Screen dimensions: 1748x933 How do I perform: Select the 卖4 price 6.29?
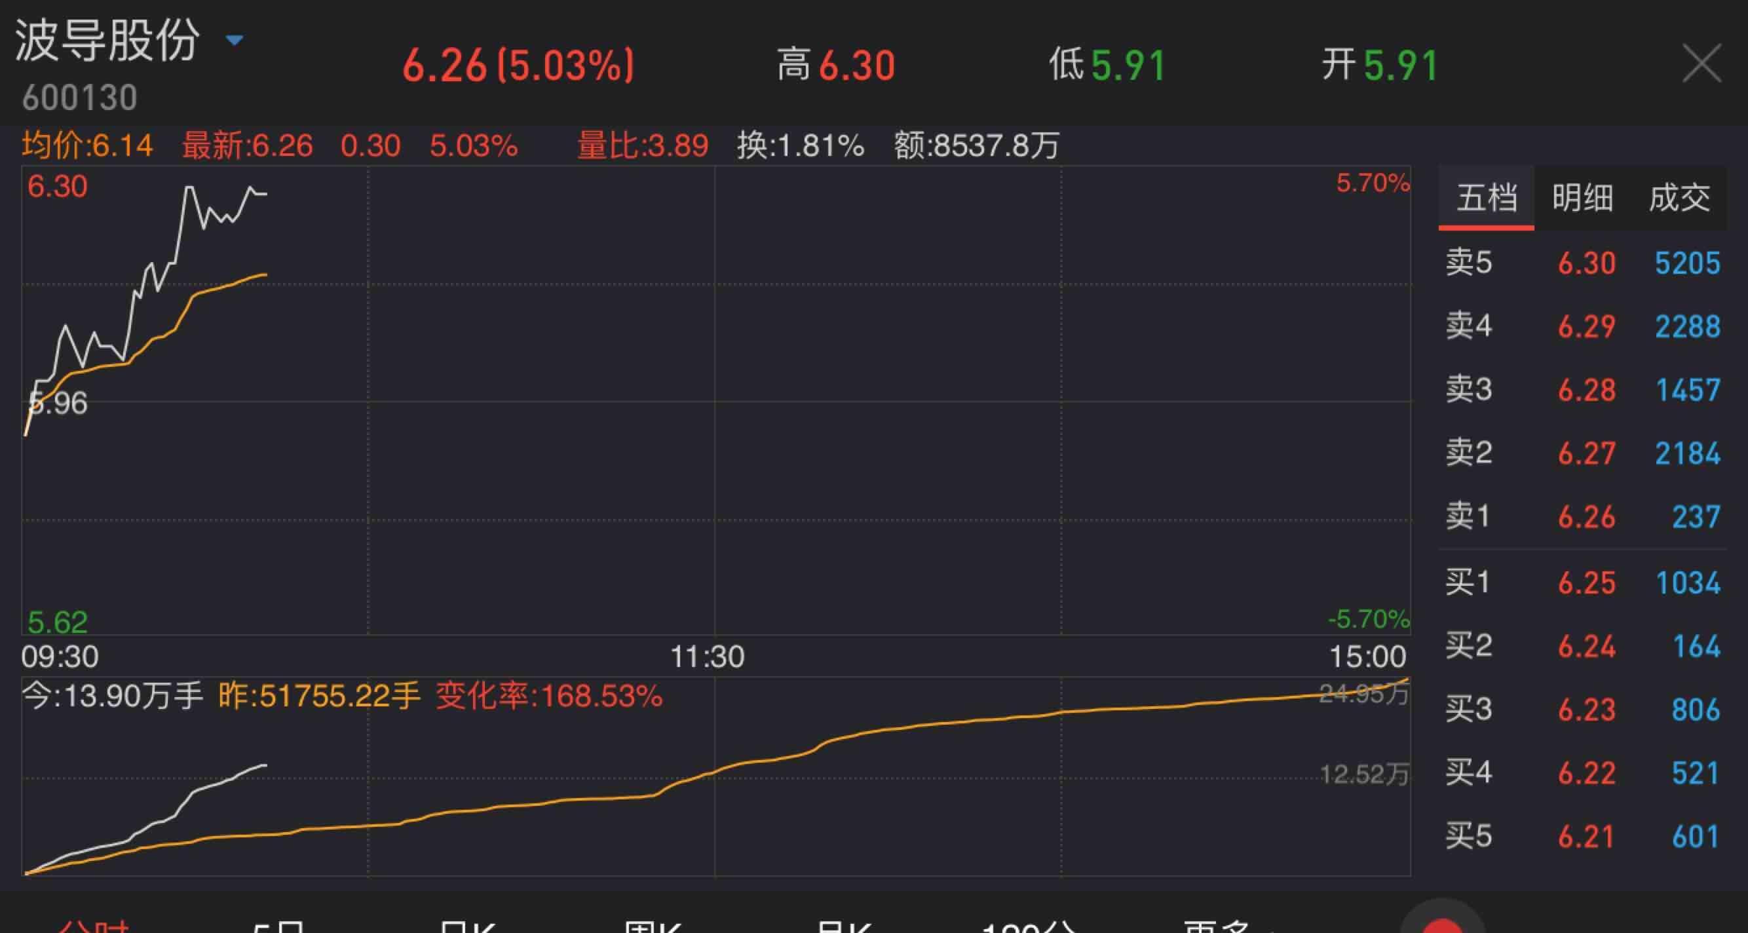(x=1587, y=326)
